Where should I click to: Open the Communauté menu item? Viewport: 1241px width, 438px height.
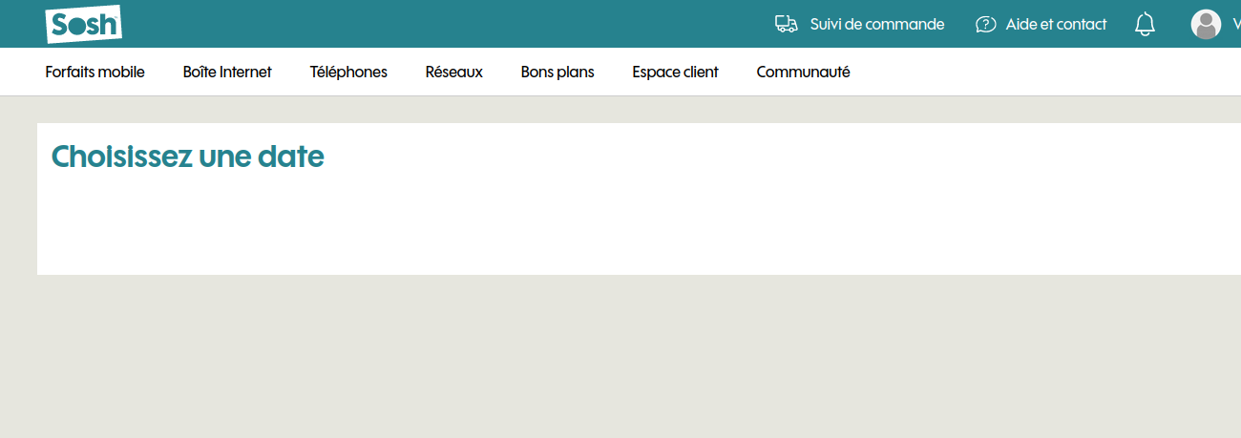803,72
